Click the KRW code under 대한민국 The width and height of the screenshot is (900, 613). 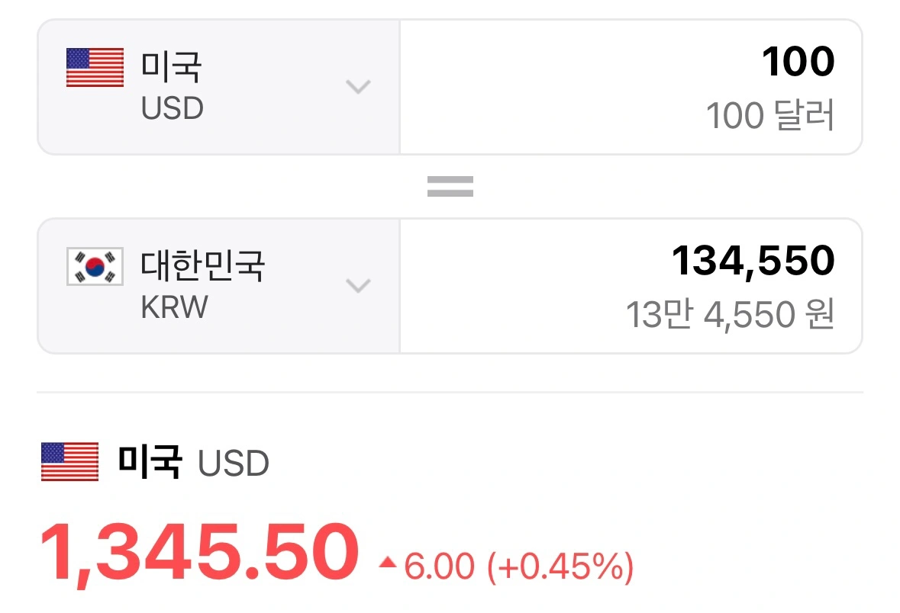pyautogui.click(x=175, y=308)
